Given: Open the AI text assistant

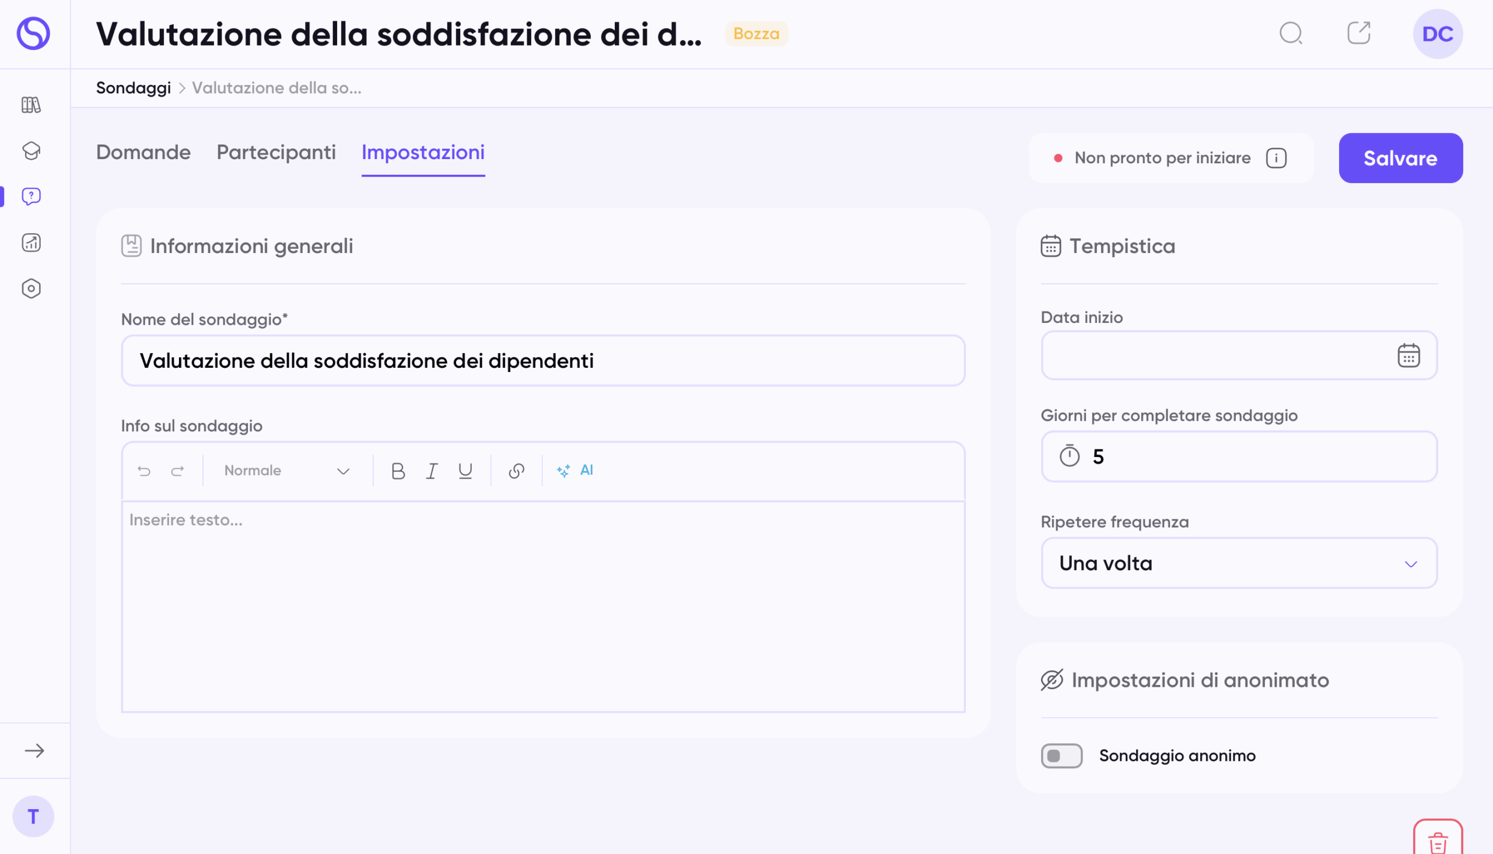Looking at the screenshot, I should 576,470.
